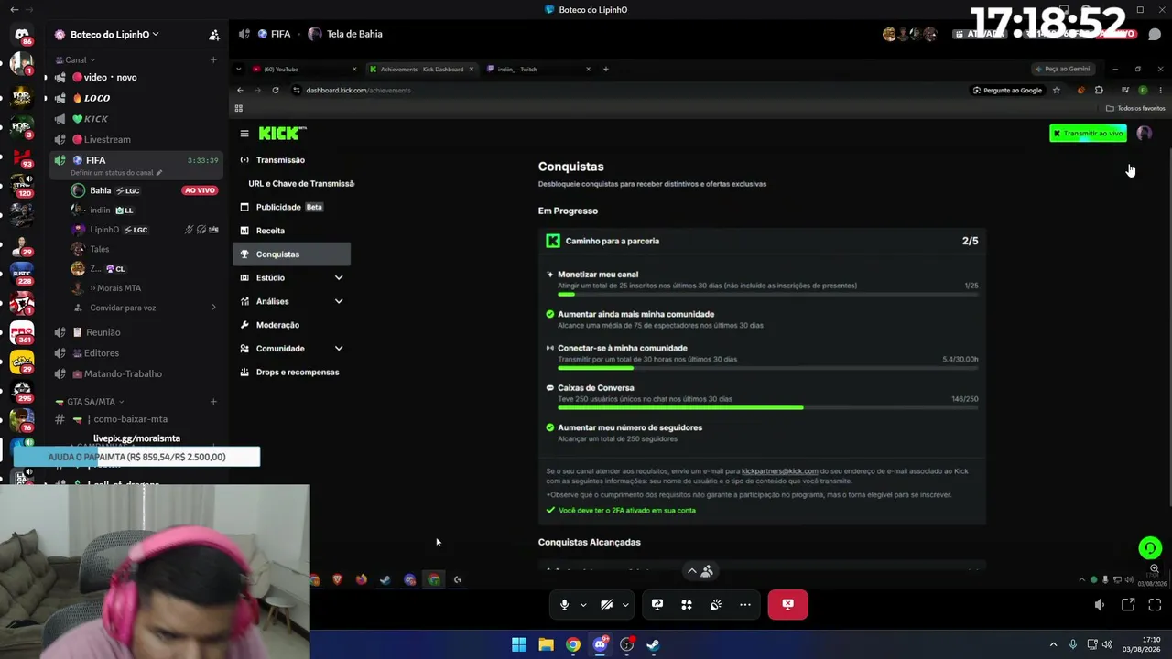1172x659 pixels.
Task: Join the Reunião voice channel
Action: pyautogui.click(x=136, y=332)
